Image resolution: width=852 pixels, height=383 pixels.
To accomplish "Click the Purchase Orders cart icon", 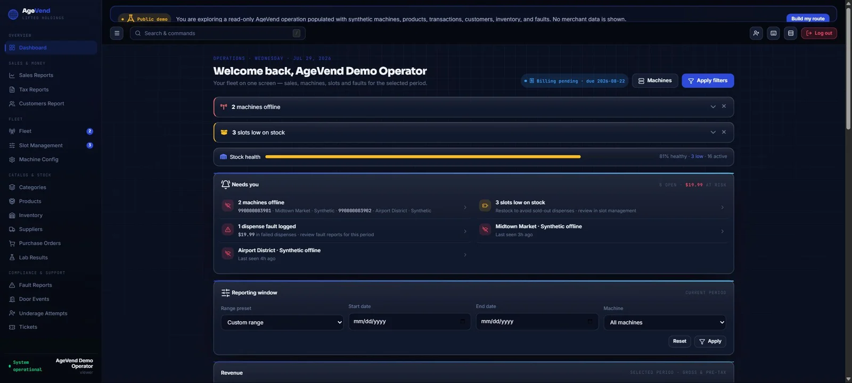I will click(x=12, y=243).
